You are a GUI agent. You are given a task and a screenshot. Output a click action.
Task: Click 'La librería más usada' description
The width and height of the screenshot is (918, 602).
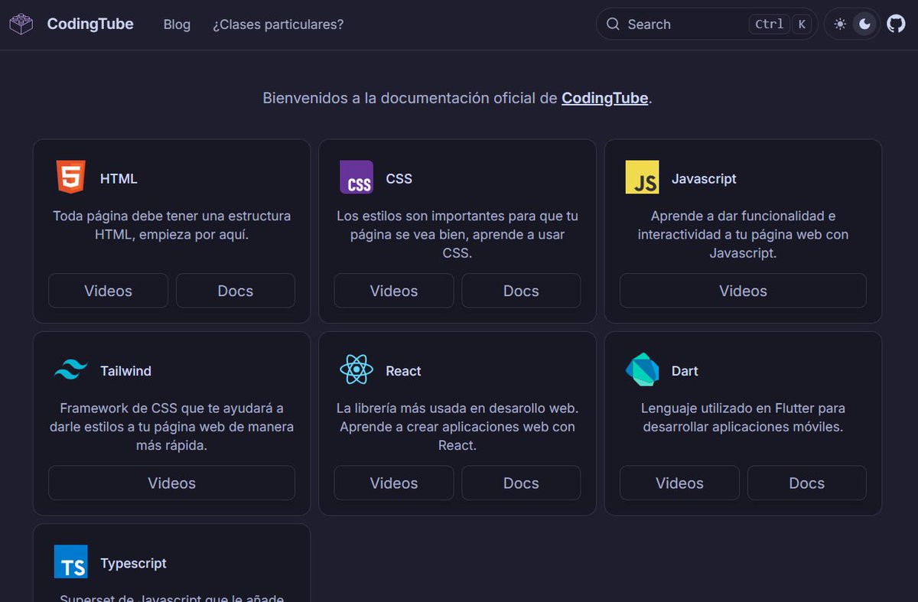click(x=457, y=427)
